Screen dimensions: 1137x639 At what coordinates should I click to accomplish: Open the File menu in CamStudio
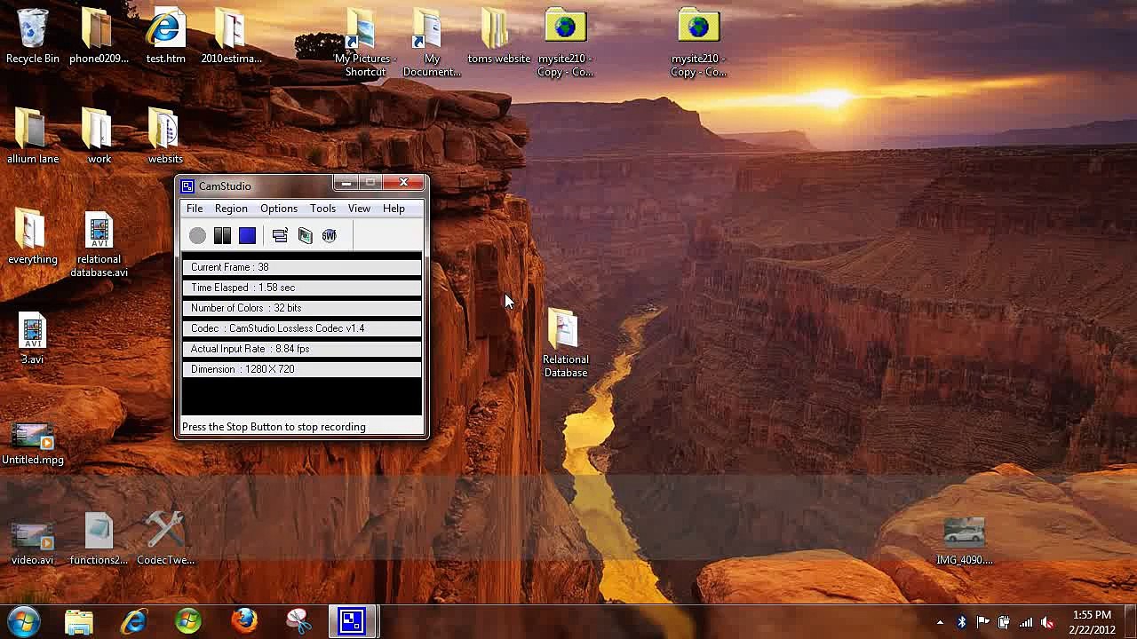click(195, 209)
